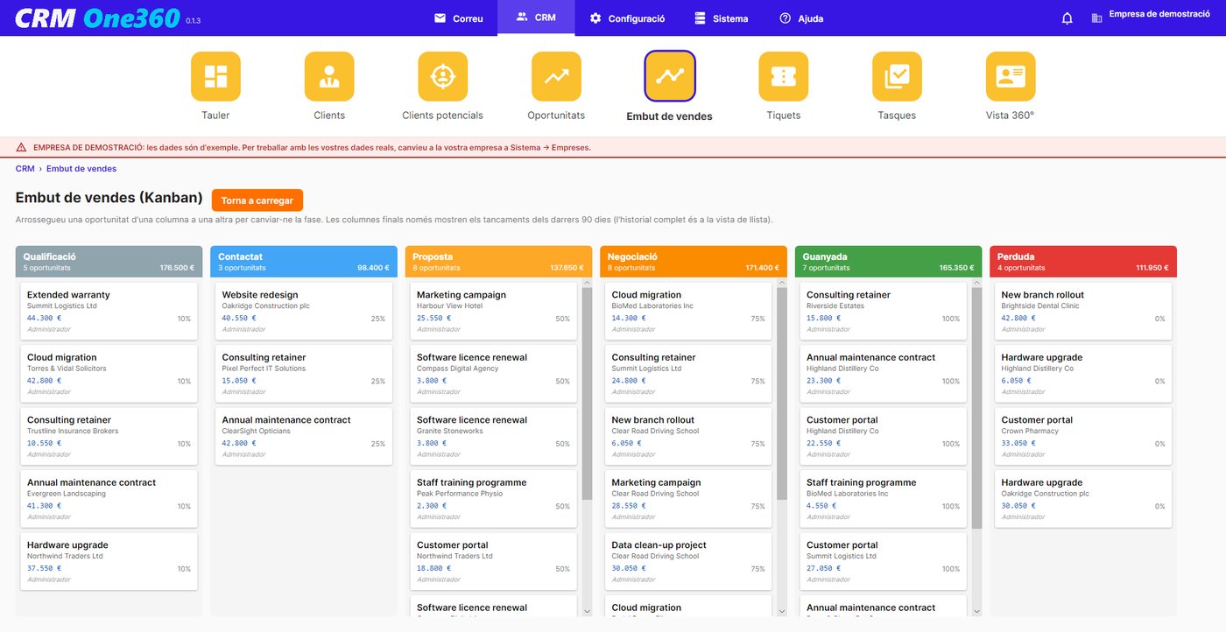
Task: Open the Sistema menu
Action: point(721,18)
